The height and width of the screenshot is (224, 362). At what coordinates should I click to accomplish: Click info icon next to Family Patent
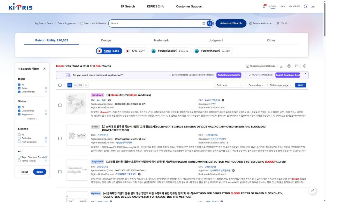[x=46, y=161]
